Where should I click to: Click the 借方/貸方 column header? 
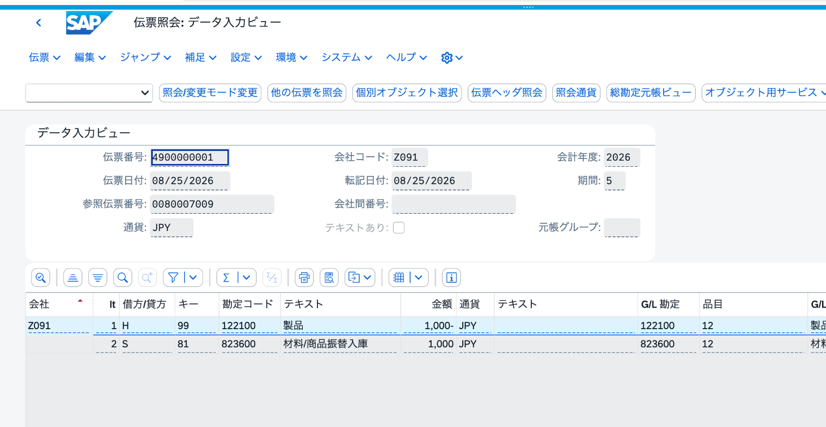click(x=147, y=304)
